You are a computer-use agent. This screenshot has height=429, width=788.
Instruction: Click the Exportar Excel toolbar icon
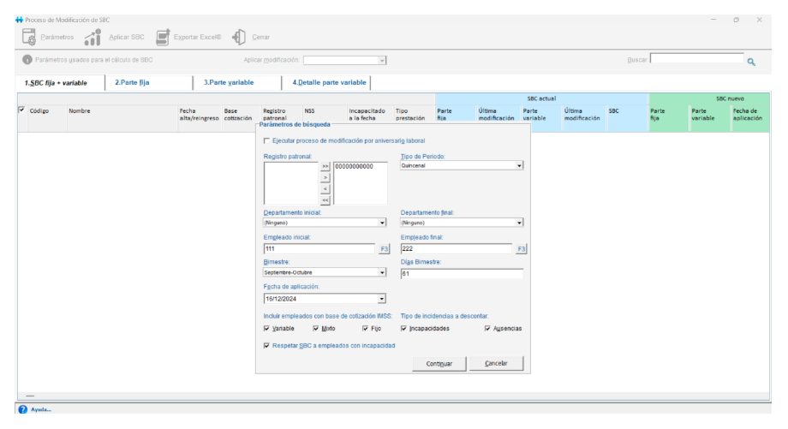pos(163,37)
